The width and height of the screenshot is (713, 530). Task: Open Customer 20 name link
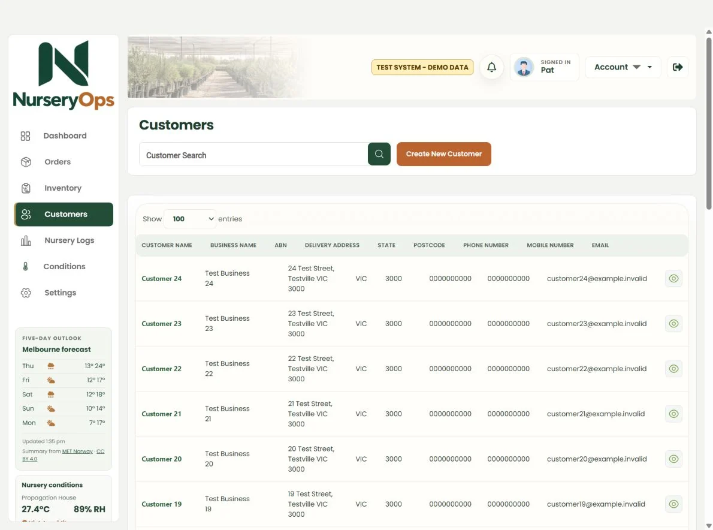click(161, 459)
